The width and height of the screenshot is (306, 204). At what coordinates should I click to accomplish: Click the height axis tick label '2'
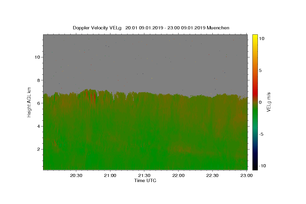coord(39,149)
